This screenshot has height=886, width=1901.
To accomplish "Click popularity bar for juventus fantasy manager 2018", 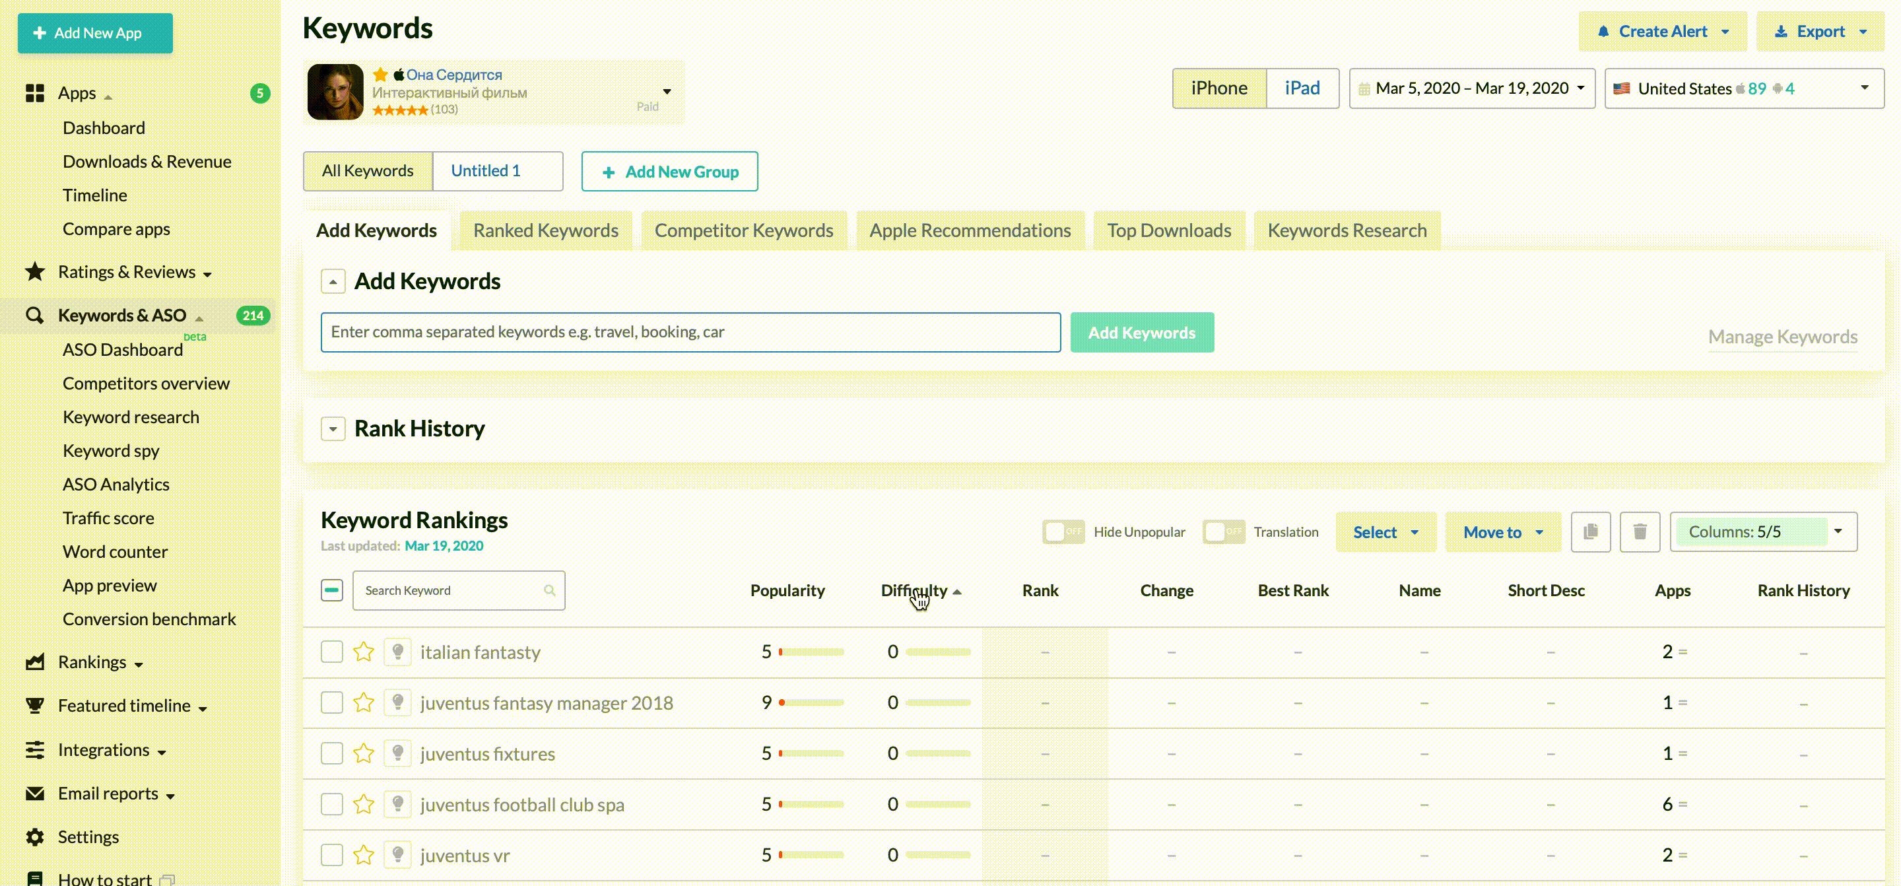I will [811, 703].
